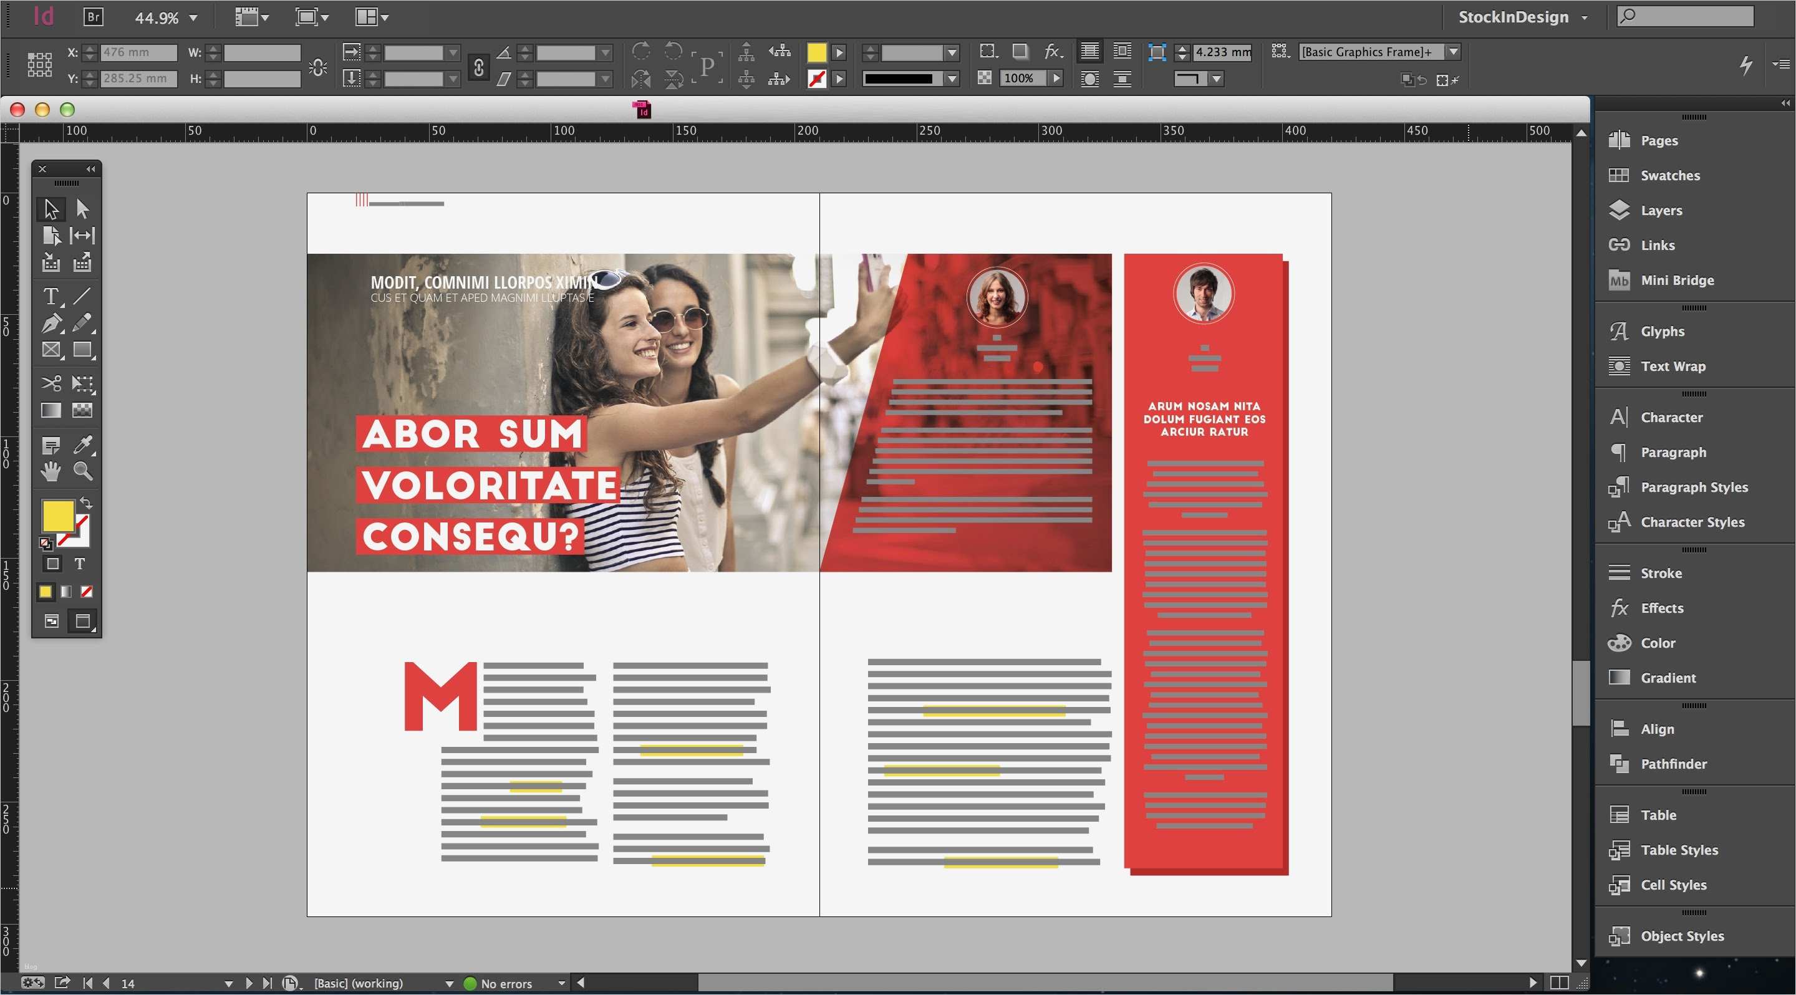Select the Eyedropper tool
Screen dimensions: 1796x995
[83, 445]
